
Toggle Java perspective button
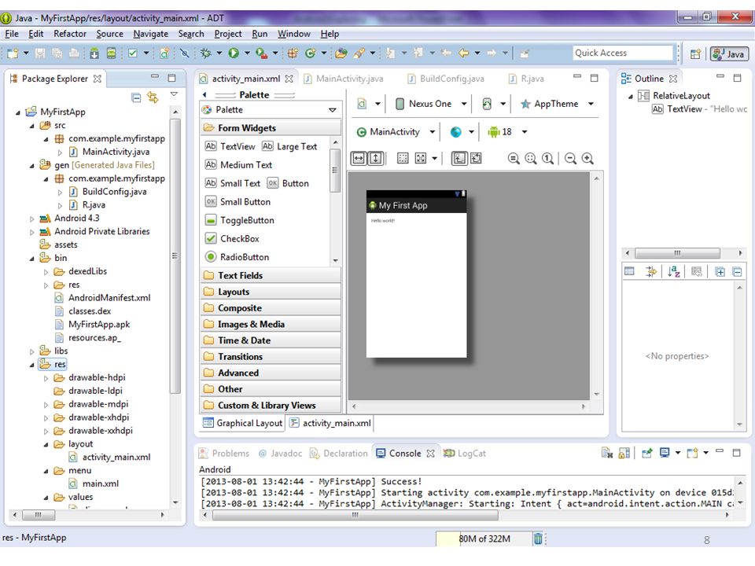pos(730,54)
